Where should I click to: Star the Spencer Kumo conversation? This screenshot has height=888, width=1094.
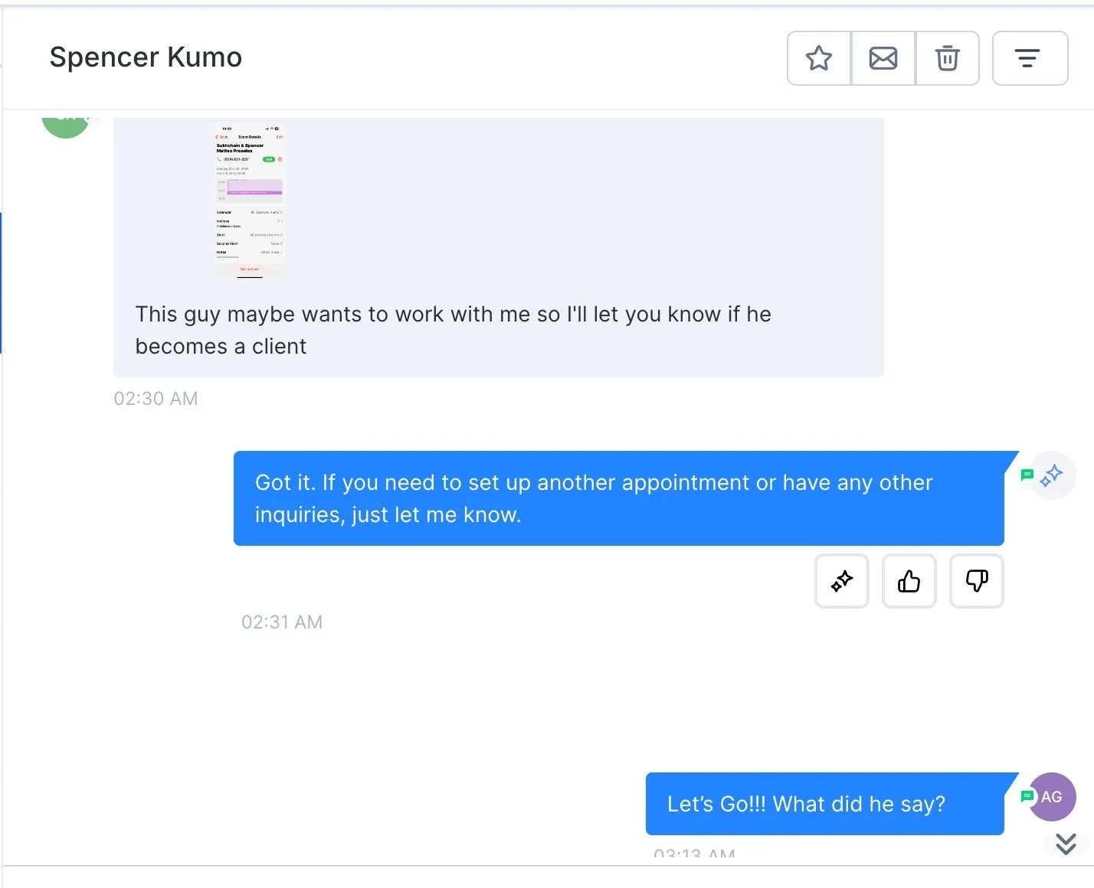tap(819, 58)
